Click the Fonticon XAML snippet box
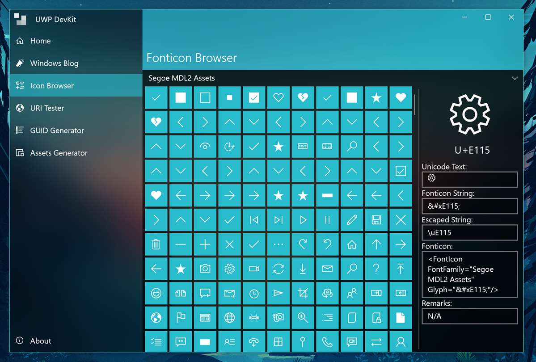 coord(470,274)
